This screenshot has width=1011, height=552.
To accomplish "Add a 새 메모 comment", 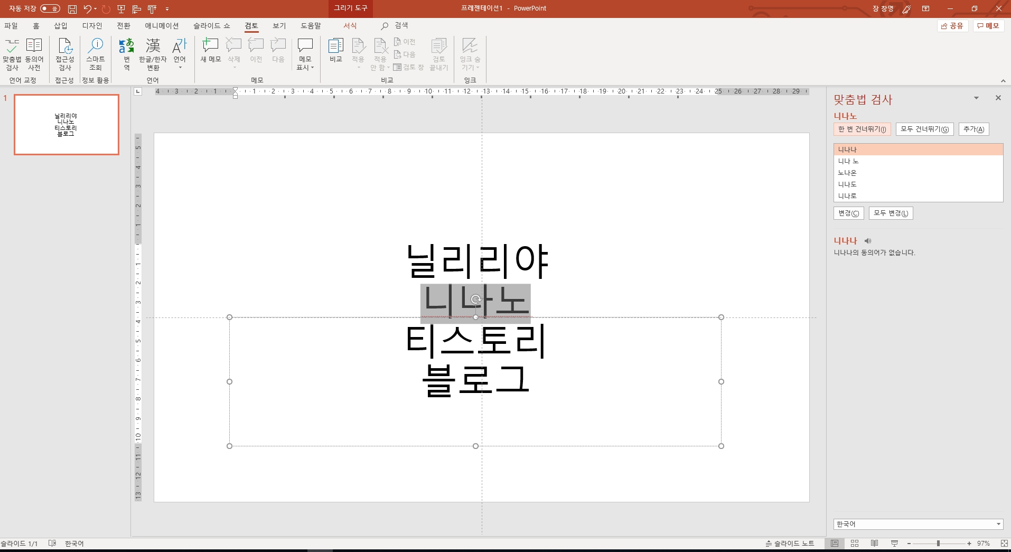I will (x=211, y=51).
